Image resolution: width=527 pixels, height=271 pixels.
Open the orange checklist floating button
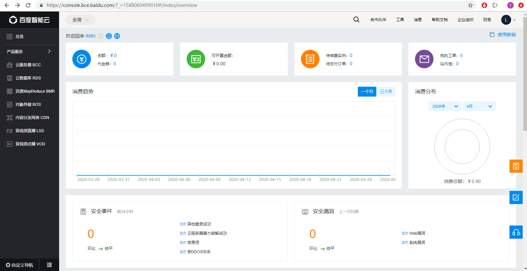pos(516,166)
